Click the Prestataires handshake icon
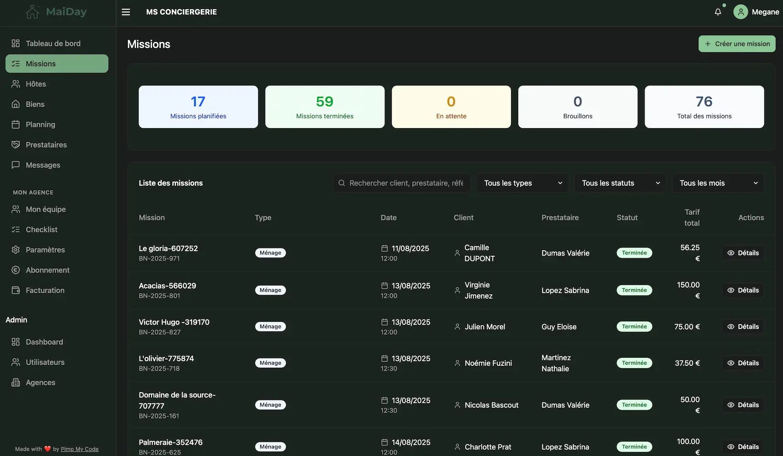 coord(16,145)
